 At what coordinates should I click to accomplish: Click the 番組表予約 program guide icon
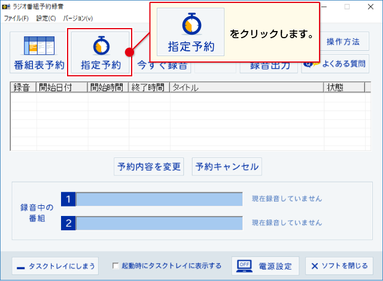click(38, 46)
